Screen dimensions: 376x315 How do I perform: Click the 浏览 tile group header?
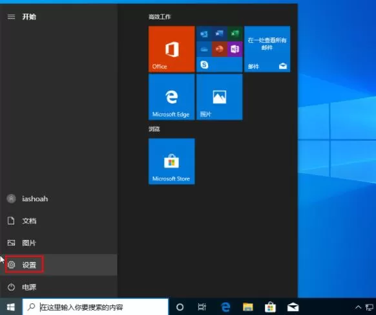[154, 129]
